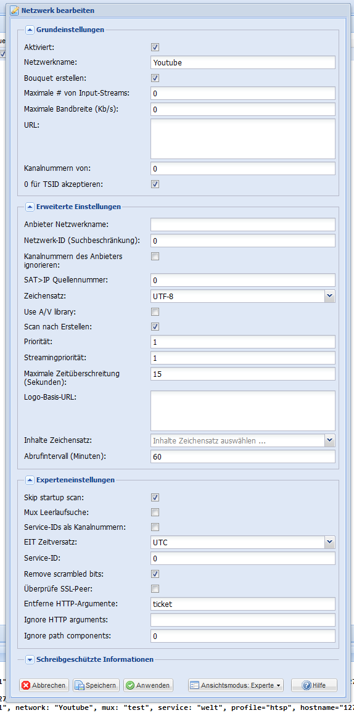
Task: Enable Überprüfe SSL-Peer checkbox
Action: coord(155,589)
